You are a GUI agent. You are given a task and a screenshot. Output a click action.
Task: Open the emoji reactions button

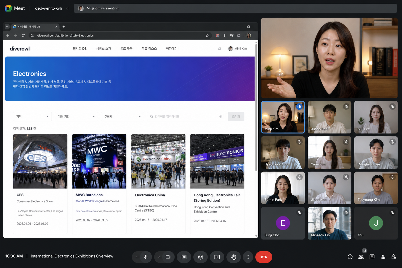(200, 257)
